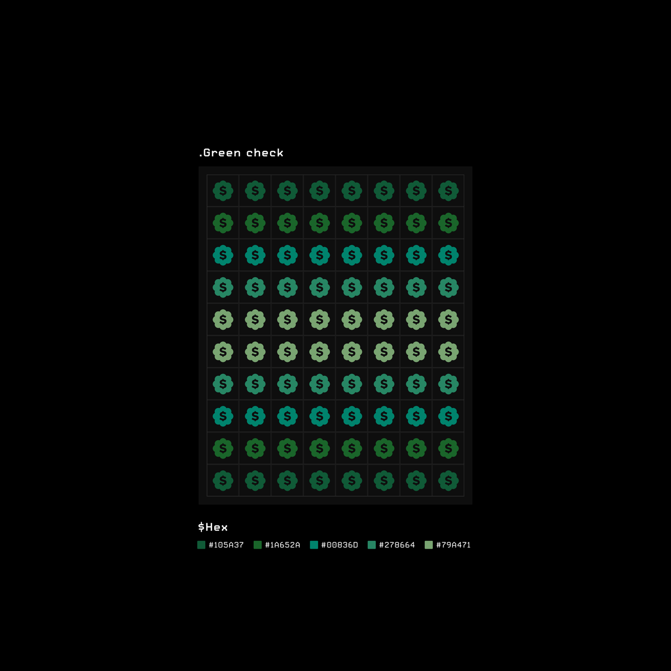The image size is (671, 671).
Task: Select first dollar badge in ninth row
Action: point(223,448)
